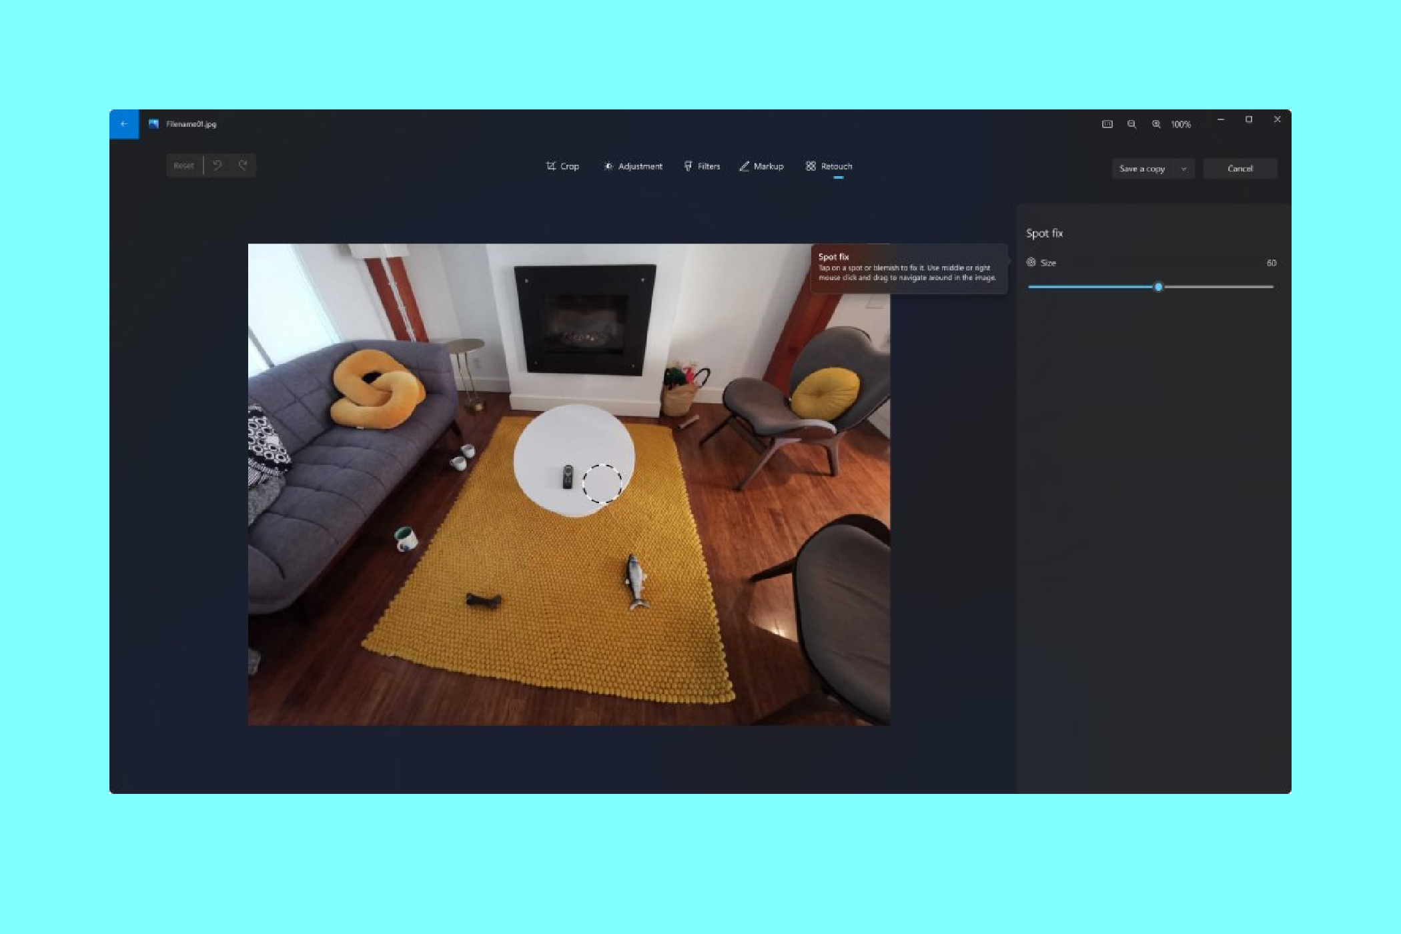
Task: Click the Size icon in the Spot fix panel
Action: [x=1031, y=263]
